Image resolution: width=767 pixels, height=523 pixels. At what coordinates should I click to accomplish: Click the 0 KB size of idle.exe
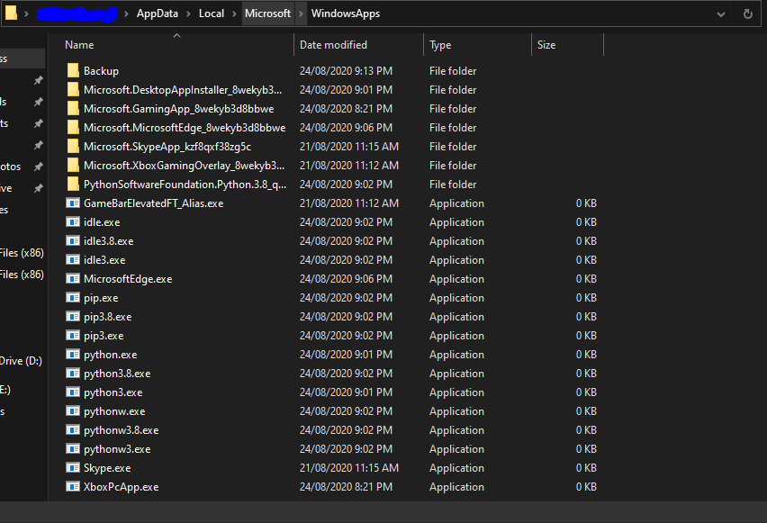point(586,222)
